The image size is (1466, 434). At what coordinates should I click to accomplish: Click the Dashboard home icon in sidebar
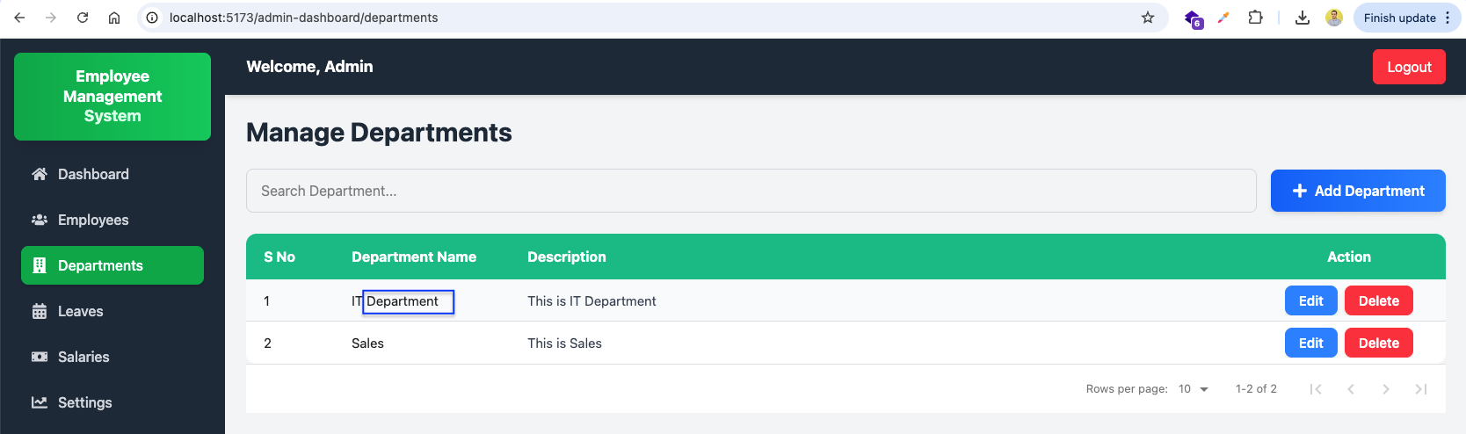click(x=39, y=174)
